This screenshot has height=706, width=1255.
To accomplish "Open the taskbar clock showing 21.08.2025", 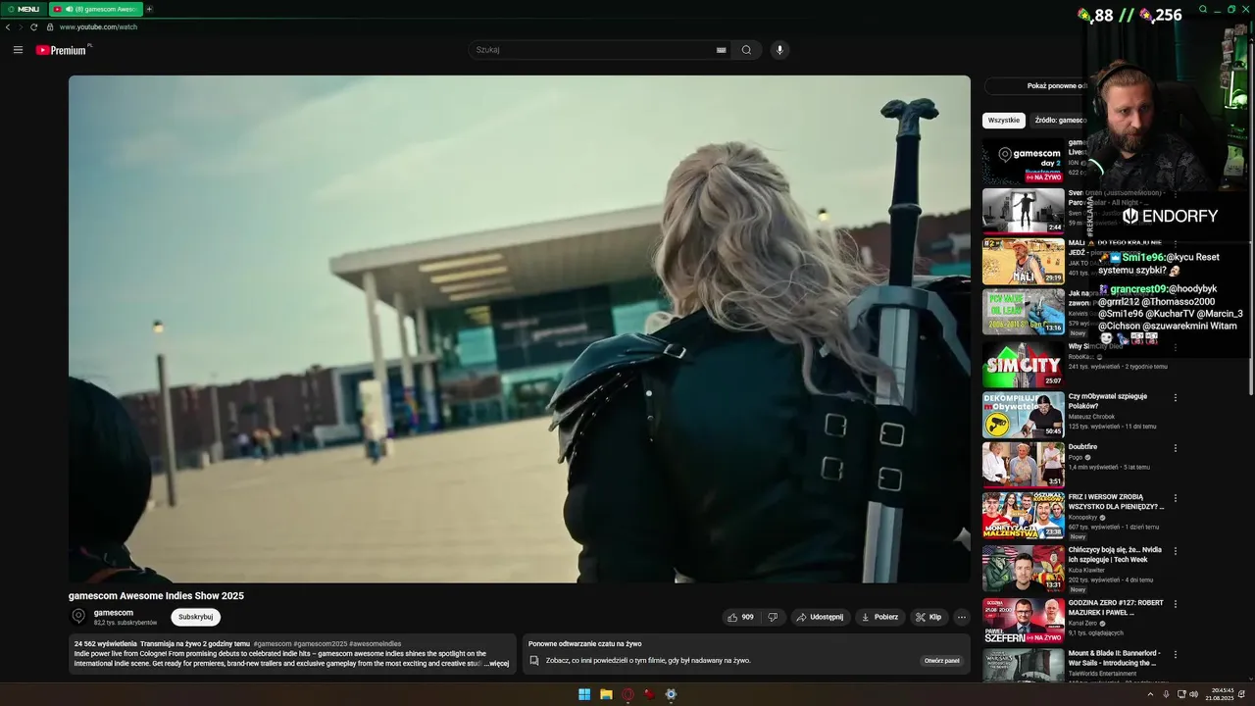I will (x=1221, y=694).
